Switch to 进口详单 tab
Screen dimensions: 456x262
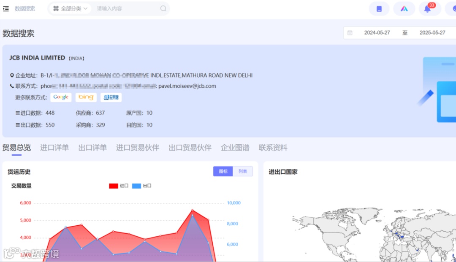tap(54, 148)
